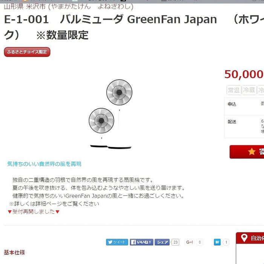Viewport: 264px width, 264px height.
Task: Select the 冷蔵 storage temperature tag
Action: 249,90
